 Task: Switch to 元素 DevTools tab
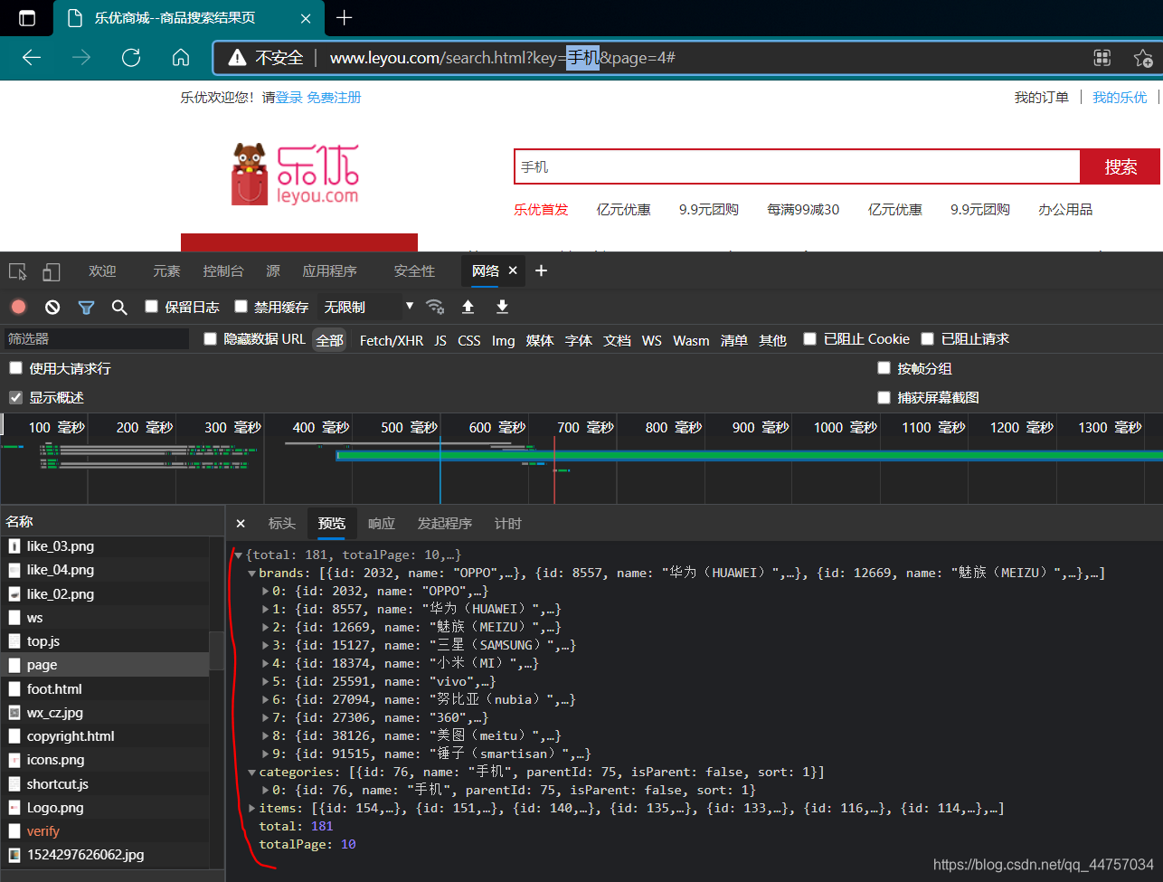point(166,270)
